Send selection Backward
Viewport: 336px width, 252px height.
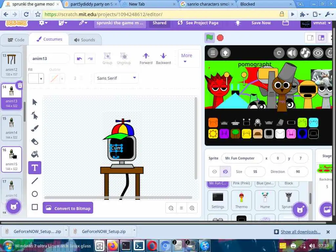coord(163,58)
